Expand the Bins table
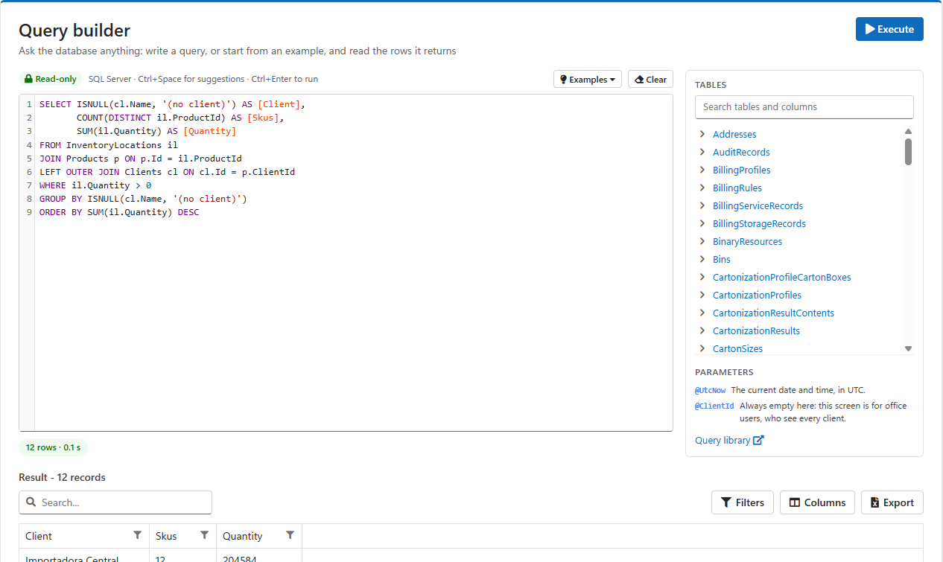 click(702, 259)
